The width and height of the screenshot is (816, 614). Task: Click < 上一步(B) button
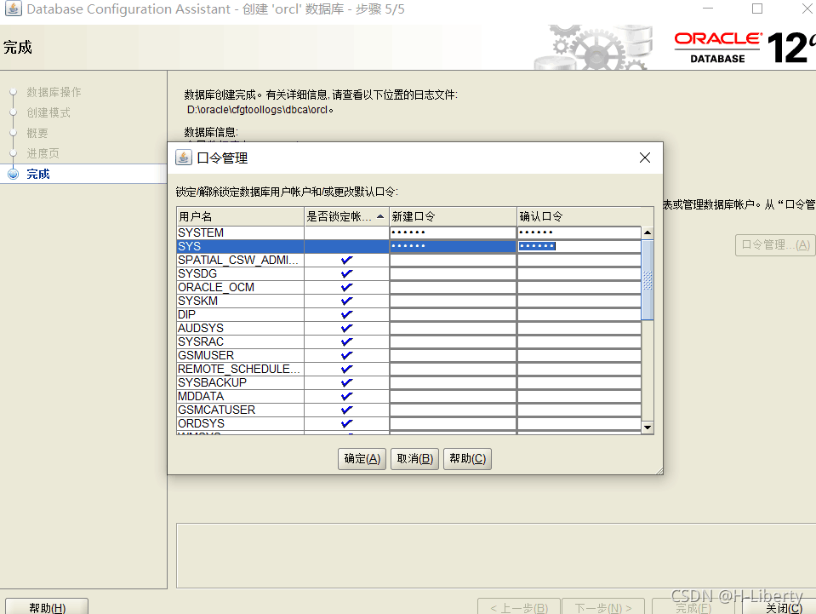(x=519, y=608)
